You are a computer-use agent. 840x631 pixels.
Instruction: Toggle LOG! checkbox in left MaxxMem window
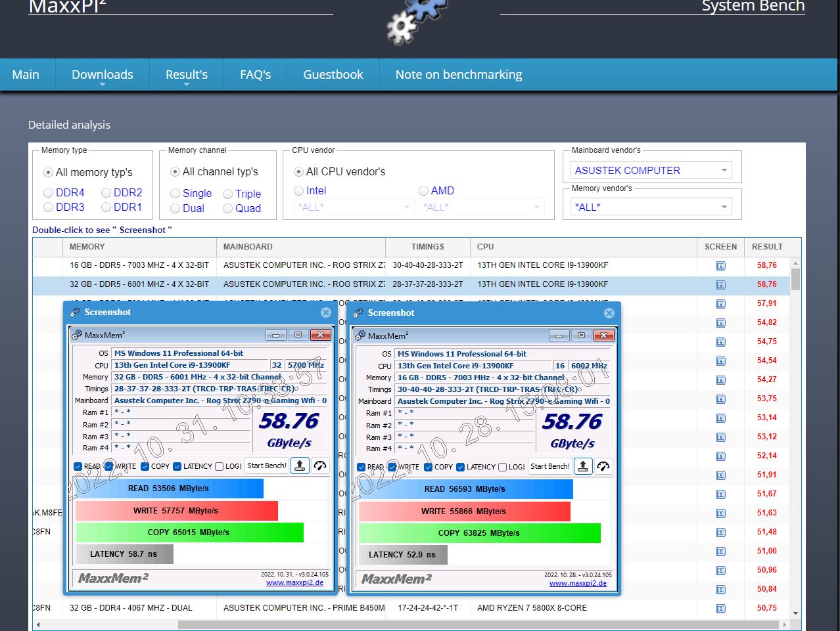[220, 466]
